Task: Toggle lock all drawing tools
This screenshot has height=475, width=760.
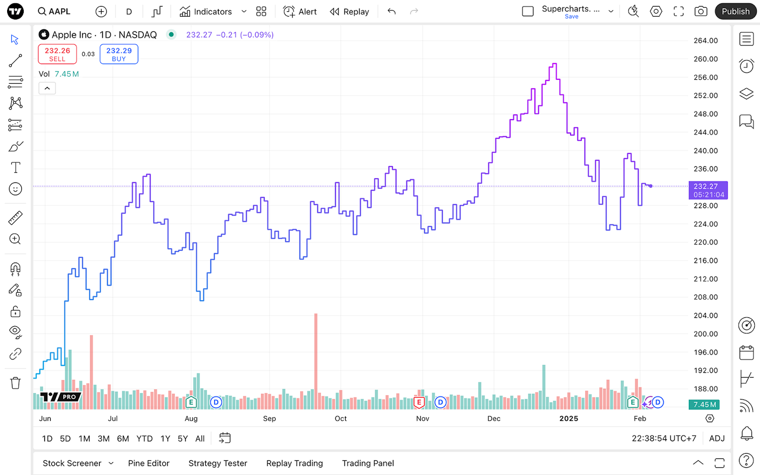Action: 15,312
